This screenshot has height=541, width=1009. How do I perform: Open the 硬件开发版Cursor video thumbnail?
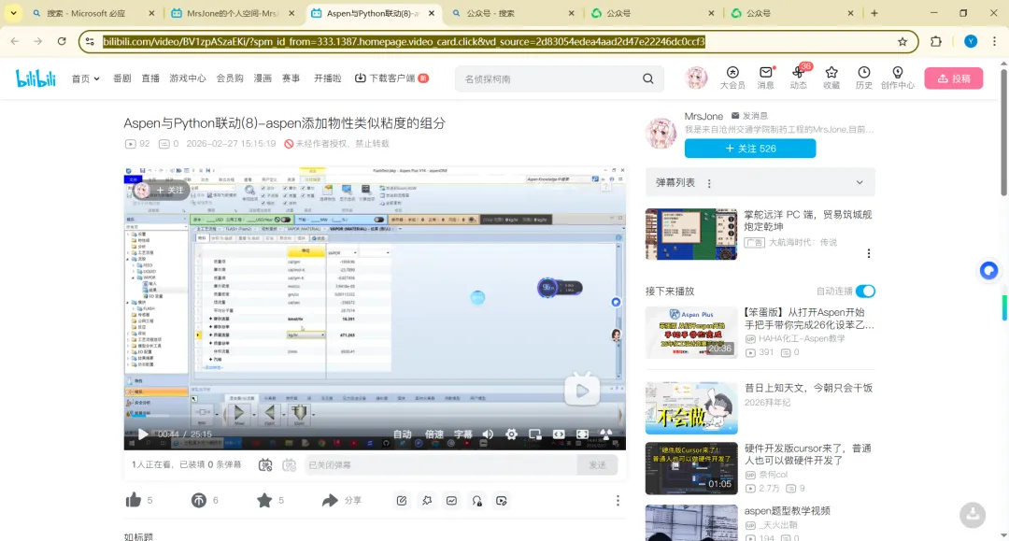[691, 468]
